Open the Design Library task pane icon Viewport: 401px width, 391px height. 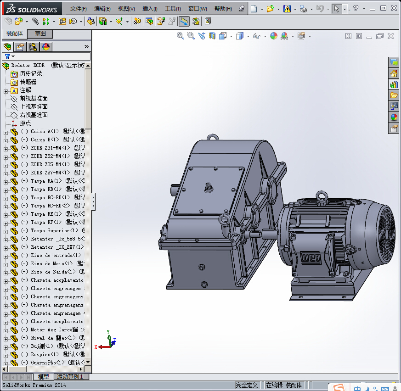[394, 84]
